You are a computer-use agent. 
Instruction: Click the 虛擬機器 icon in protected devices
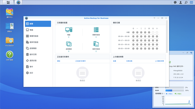pos(69,44)
